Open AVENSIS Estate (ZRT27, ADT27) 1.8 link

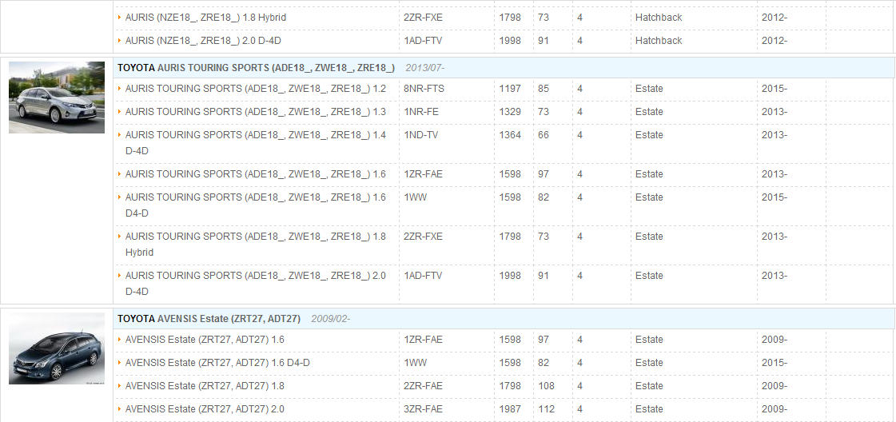[205, 386]
